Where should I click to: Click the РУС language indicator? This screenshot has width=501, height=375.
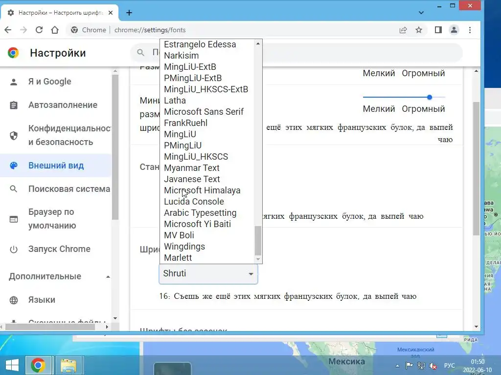coord(449,365)
